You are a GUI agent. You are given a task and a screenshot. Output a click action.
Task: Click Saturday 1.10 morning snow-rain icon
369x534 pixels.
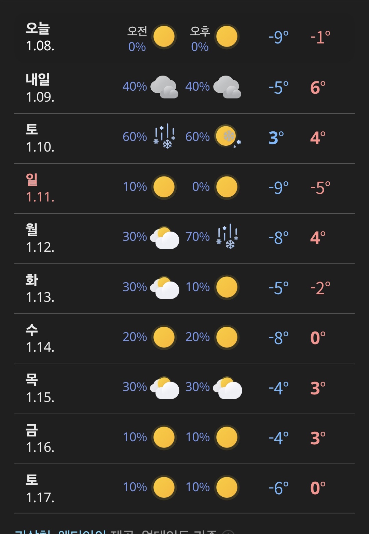164,136
